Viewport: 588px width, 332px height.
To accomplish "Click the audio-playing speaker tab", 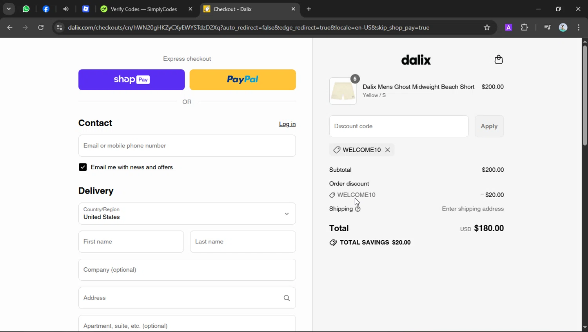I will tap(66, 9).
